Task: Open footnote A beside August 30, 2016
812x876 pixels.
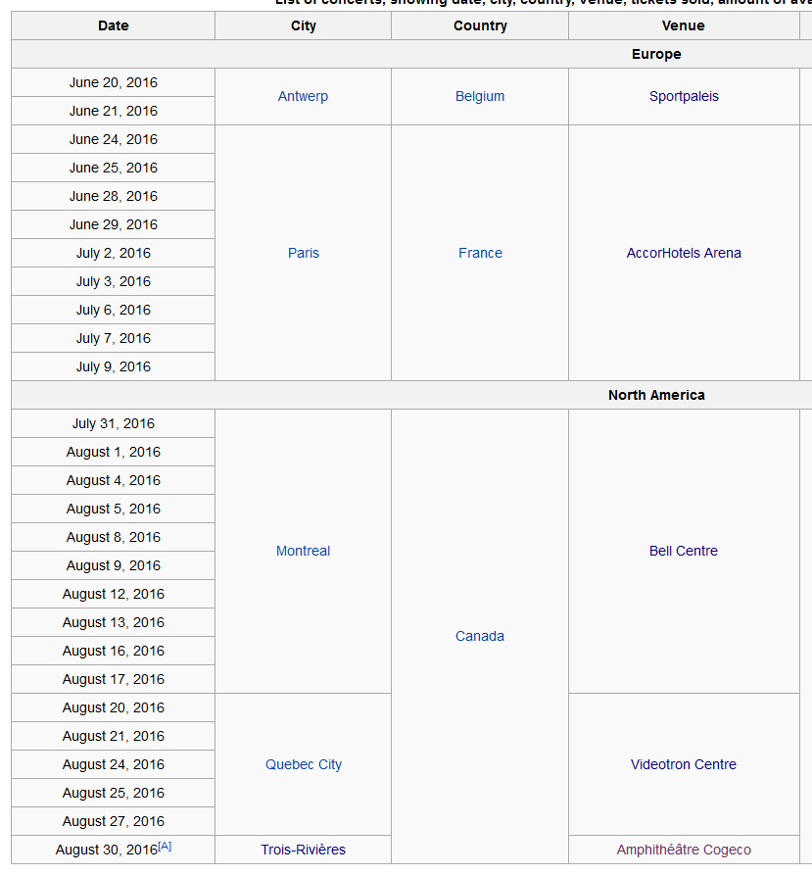Action: tap(165, 846)
